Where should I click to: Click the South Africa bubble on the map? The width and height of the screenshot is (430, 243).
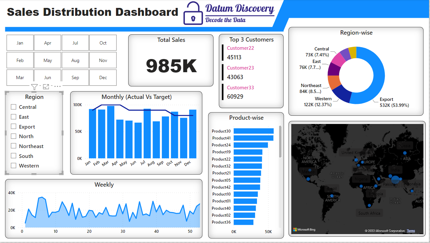pyautogui.click(x=369, y=205)
